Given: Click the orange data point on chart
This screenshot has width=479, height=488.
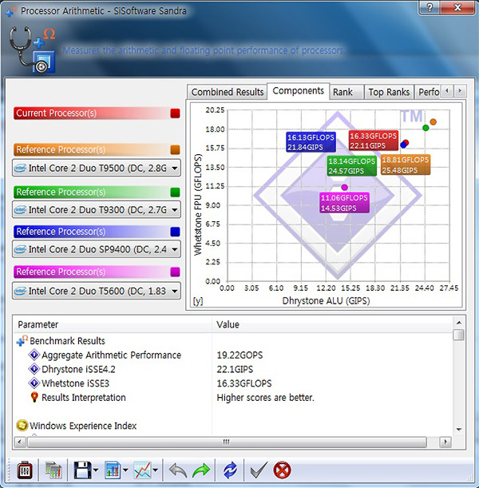Looking at the screenshot, I should pos(433,121).
